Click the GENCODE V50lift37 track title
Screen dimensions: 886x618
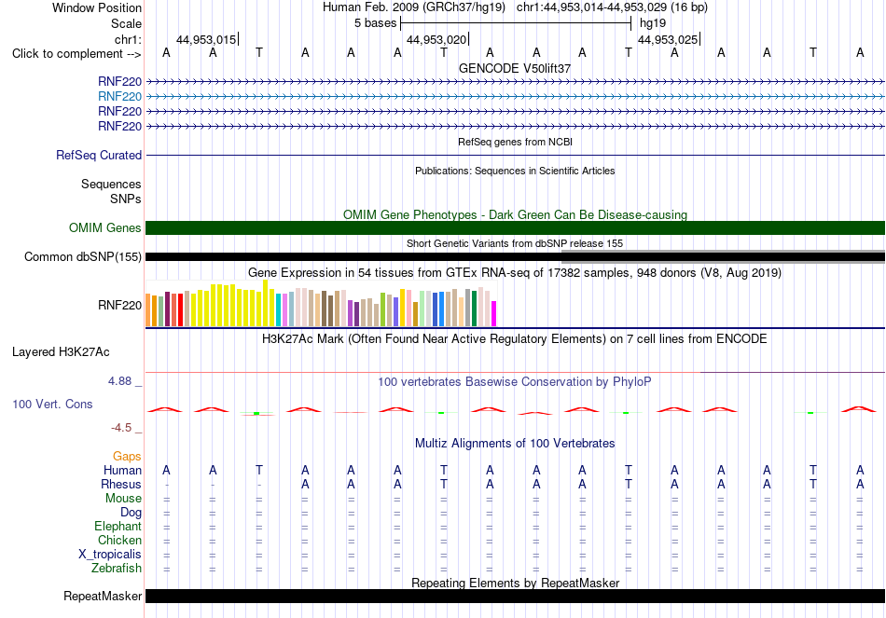515,68
